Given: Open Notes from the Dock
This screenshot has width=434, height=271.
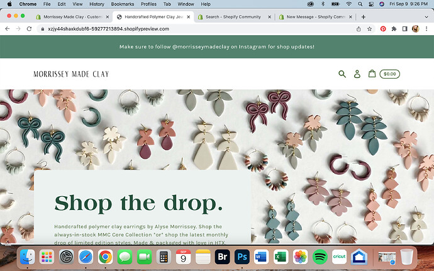Looking at the screenshot, I should [203, 257].
